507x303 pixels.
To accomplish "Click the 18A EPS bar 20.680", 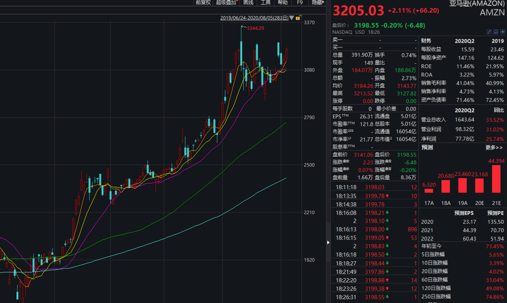I will (446, 186).
